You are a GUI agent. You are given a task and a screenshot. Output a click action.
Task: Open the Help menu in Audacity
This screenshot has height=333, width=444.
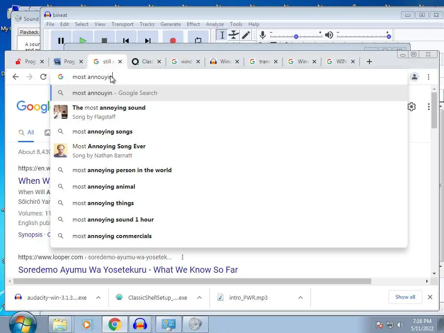tap(254, 24)
